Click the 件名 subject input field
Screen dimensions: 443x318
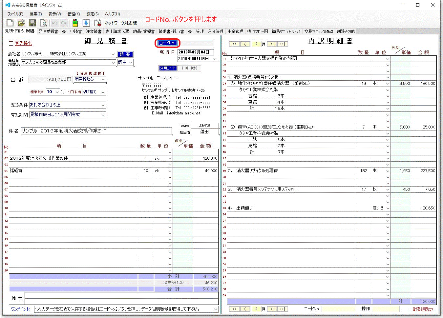(96, 131)
